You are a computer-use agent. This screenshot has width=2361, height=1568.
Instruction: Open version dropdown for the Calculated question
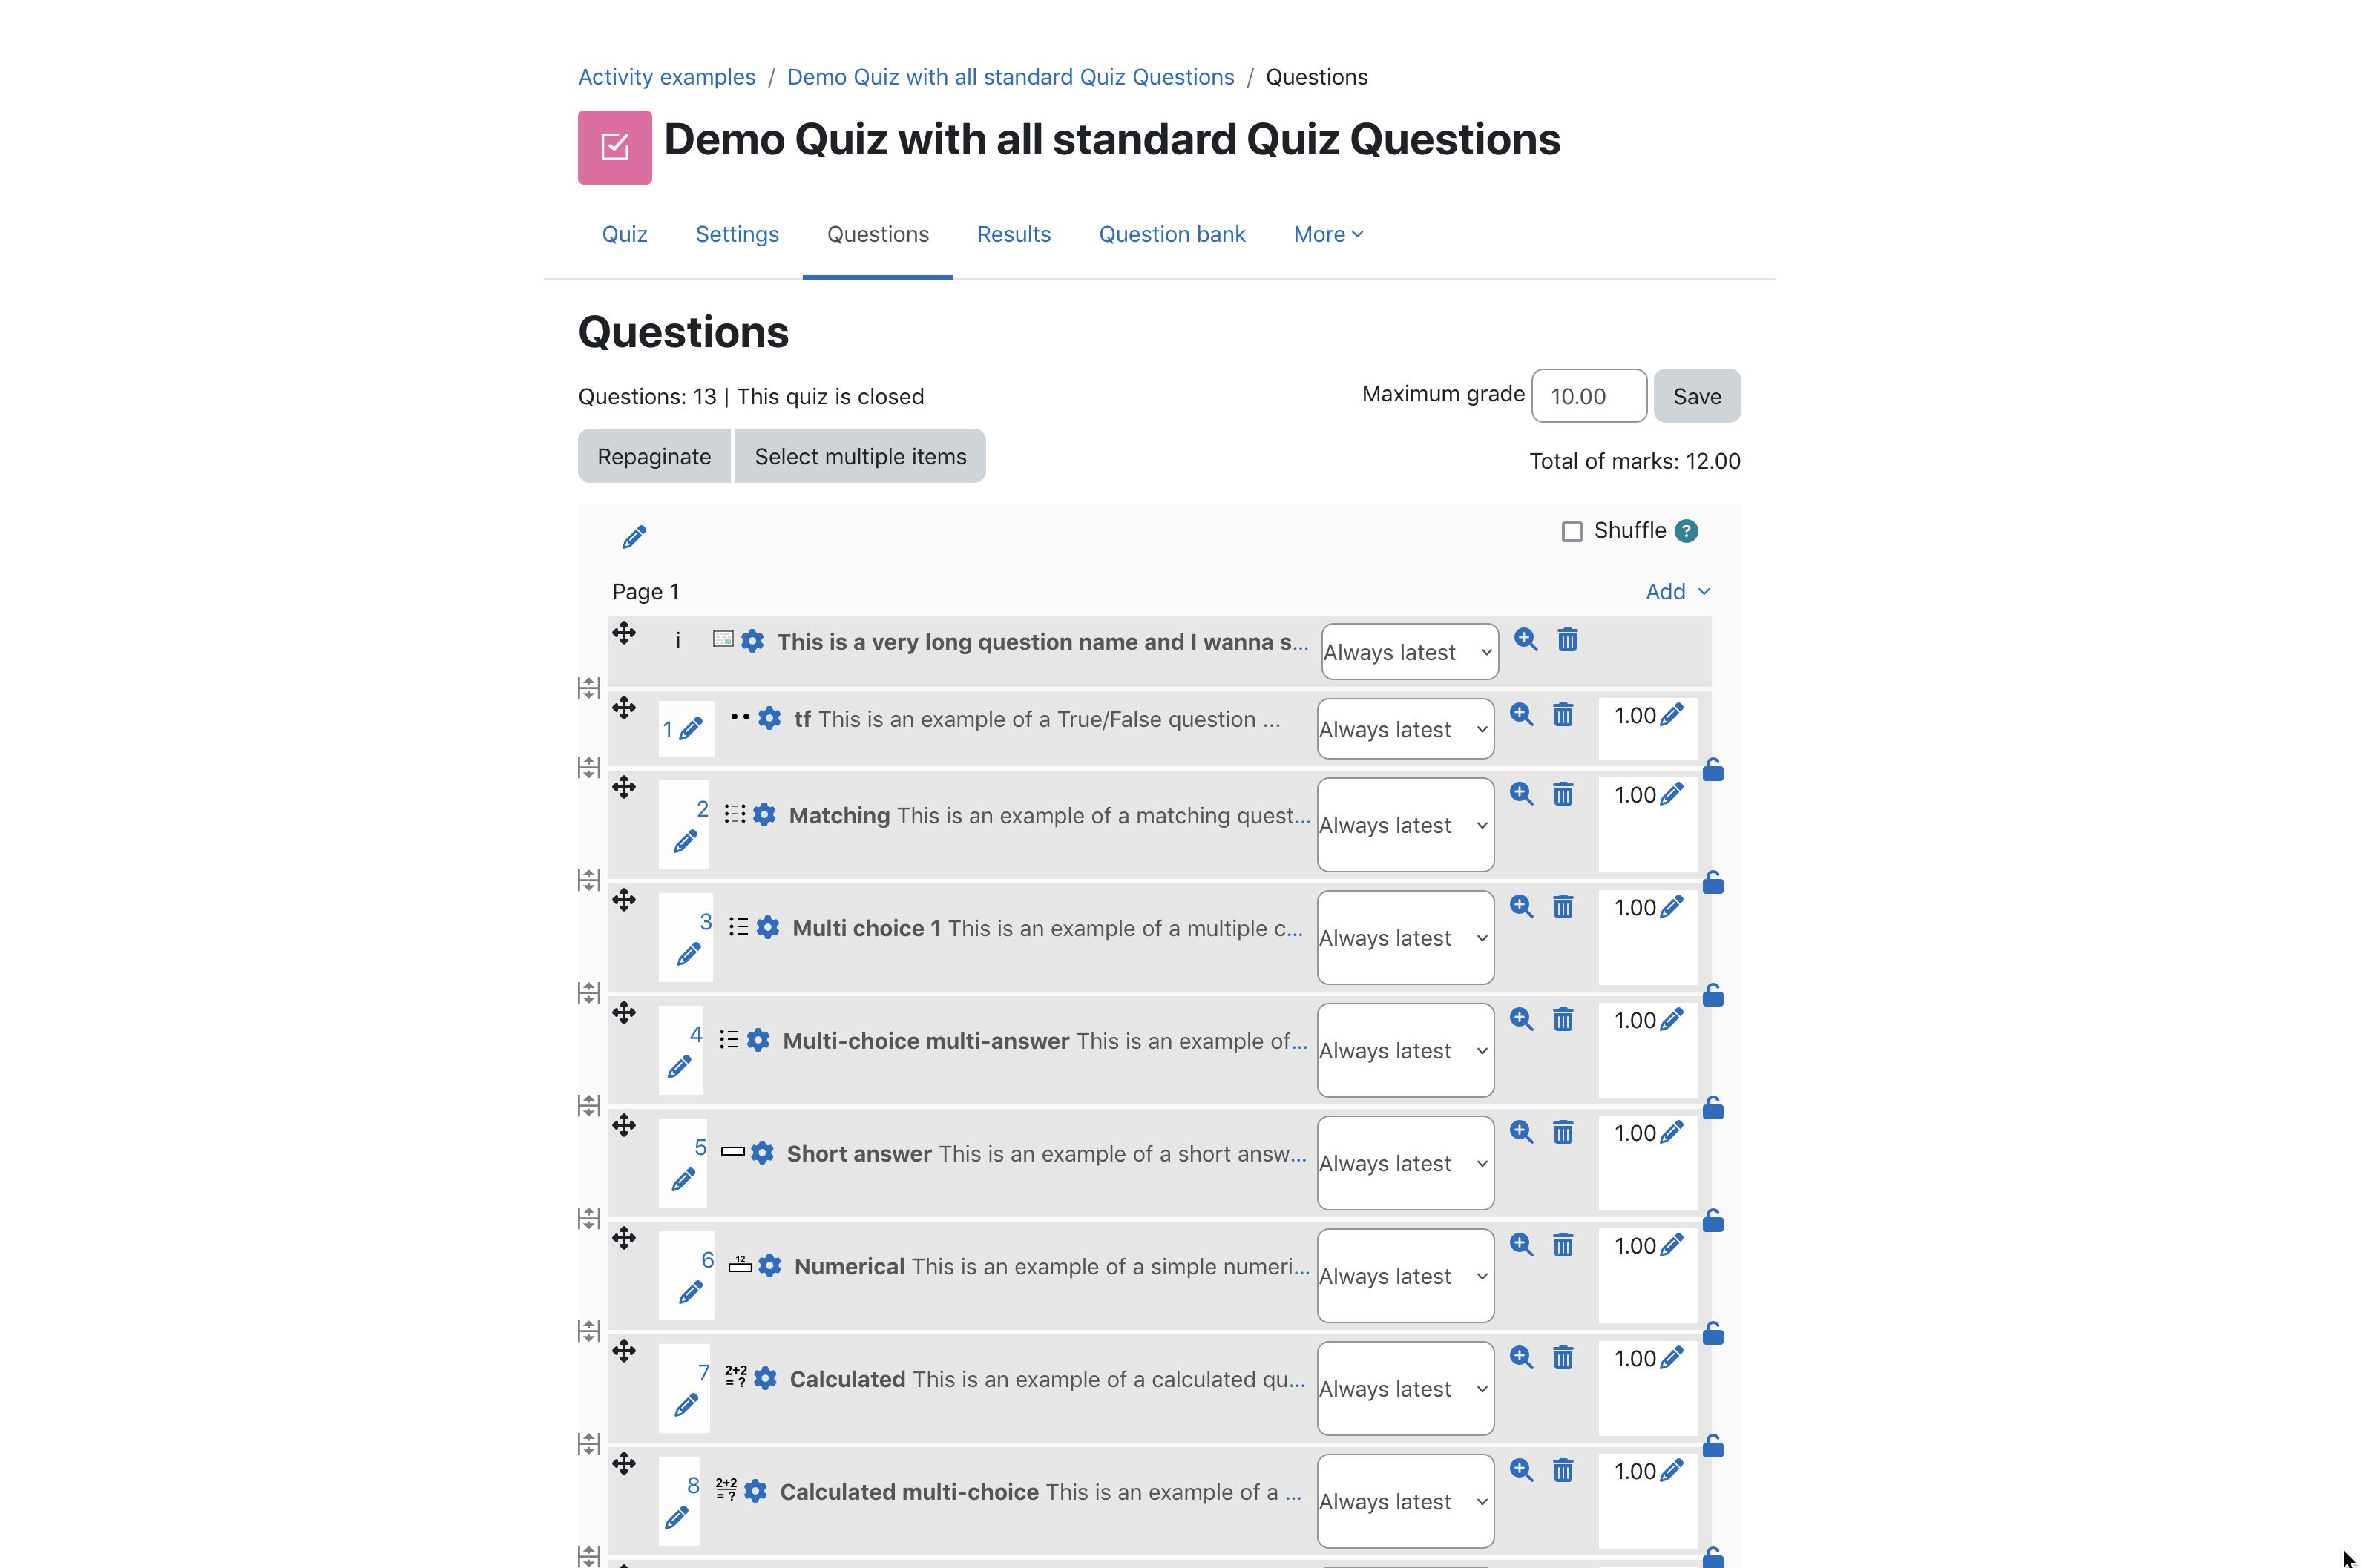pos(1405,1388)
